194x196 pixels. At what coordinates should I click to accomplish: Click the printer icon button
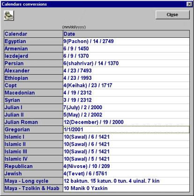coord(9,15)
